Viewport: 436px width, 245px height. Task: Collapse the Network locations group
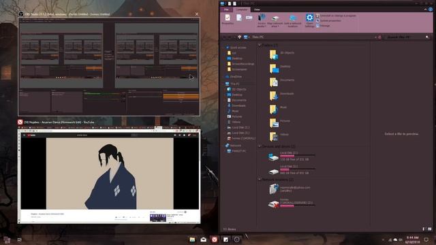click(x=259, y=180)
